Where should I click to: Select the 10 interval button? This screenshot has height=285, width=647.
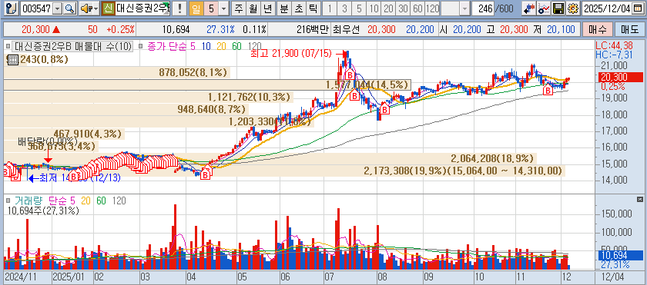pyautogui.click(x=374, y=8)
